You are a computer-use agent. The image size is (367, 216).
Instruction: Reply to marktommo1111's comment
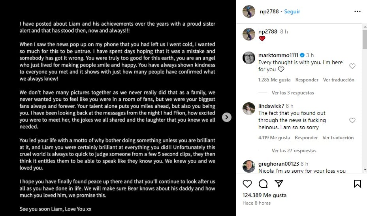point(307,80)
